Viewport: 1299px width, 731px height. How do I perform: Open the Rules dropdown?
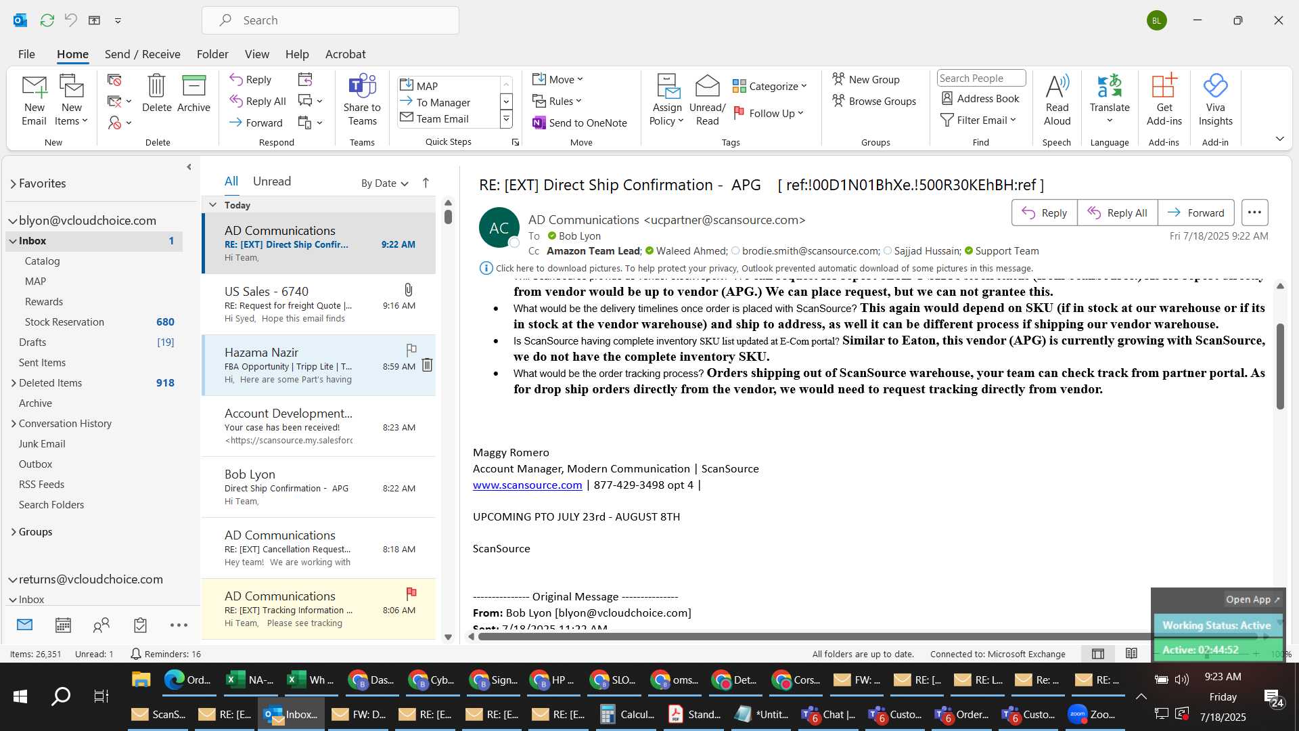(557, 101)
